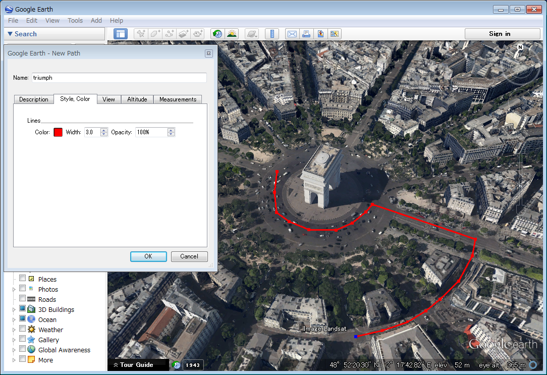Start the Record a Tour tool
The height and width of the screenshot is (375, 547).
pos(198,34)
